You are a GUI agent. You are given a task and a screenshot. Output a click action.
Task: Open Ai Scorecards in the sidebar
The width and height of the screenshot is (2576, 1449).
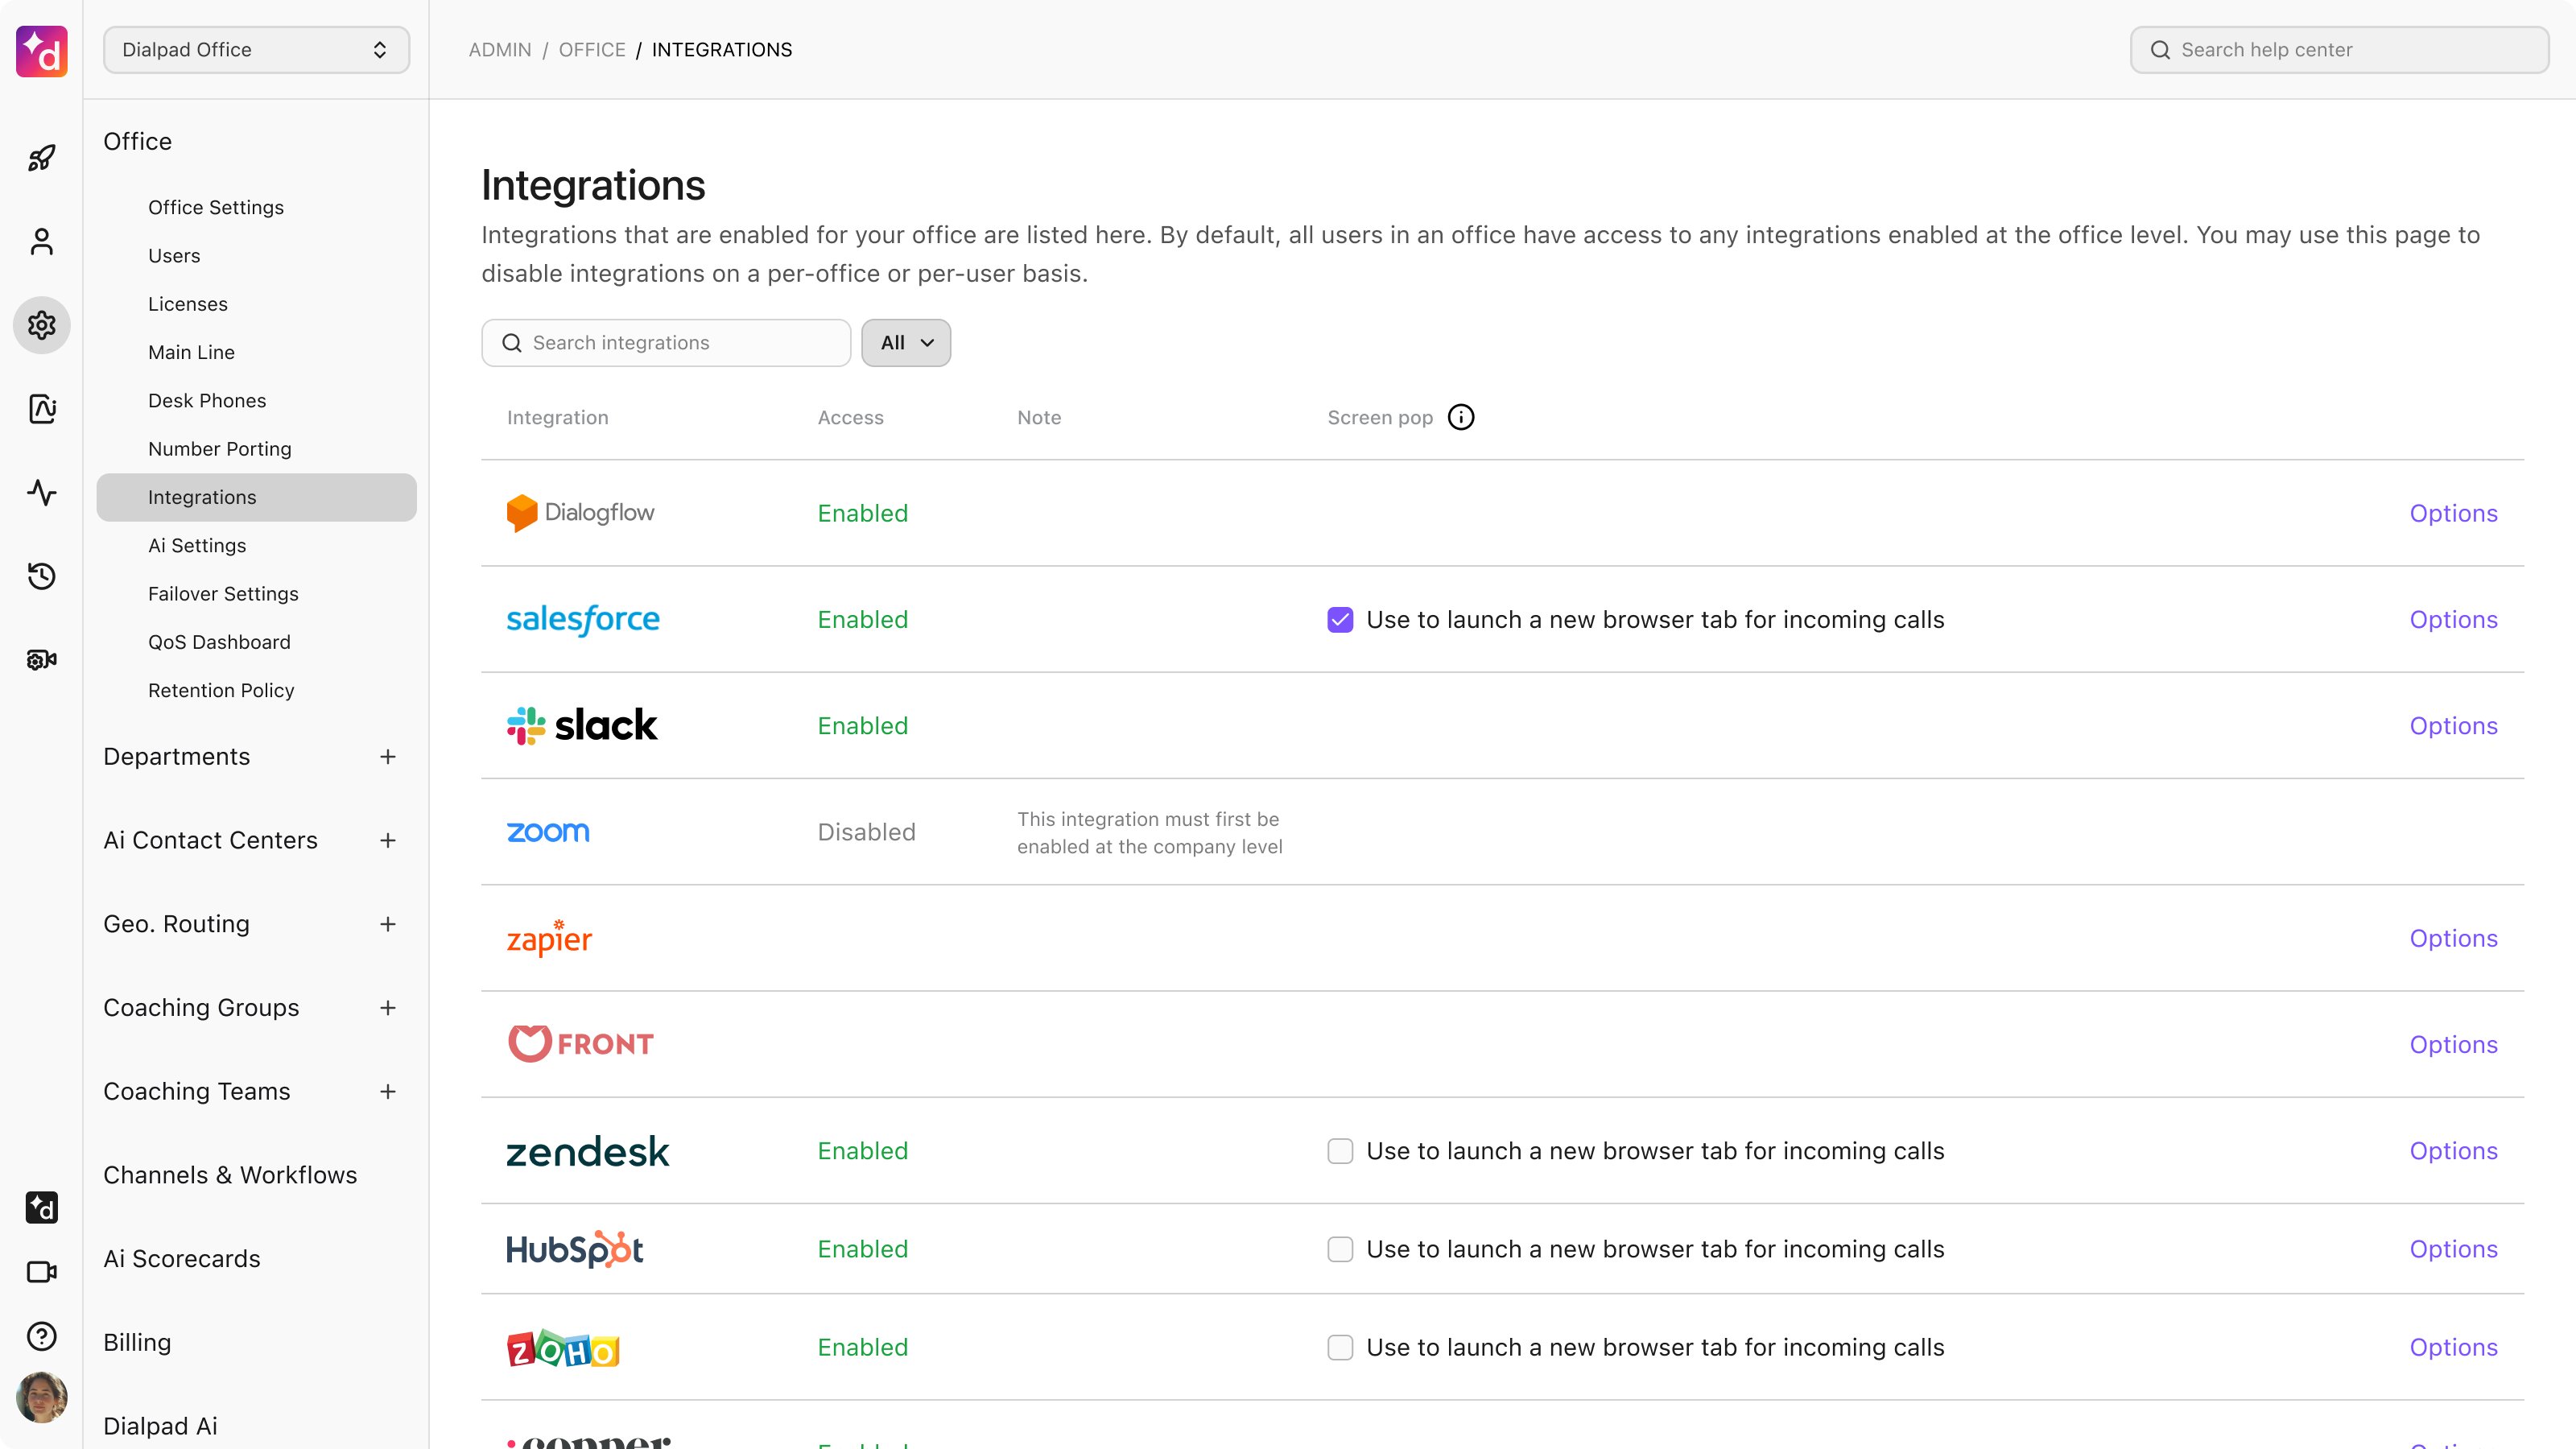click(x=182, y=1259)
